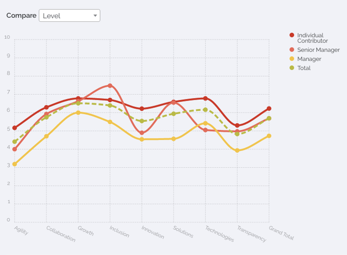Viewport: 347px width, 255px height.
Task: Click Total's dashed-line Innovation data point
Action: pos(142,121)
